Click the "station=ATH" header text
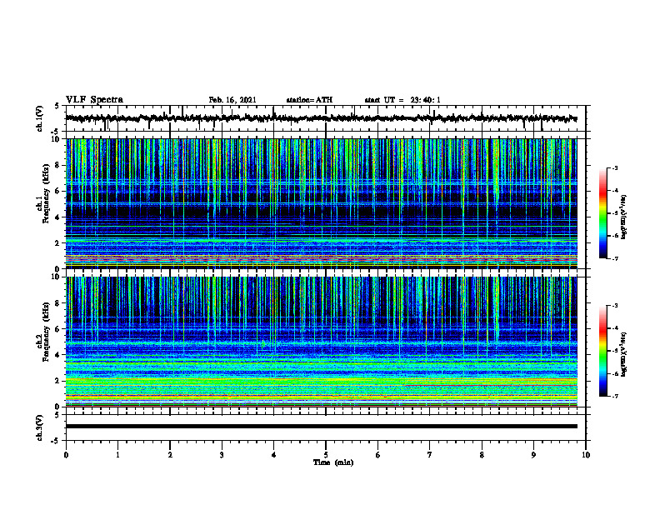The image size is (660, 510). pos(309,100)
